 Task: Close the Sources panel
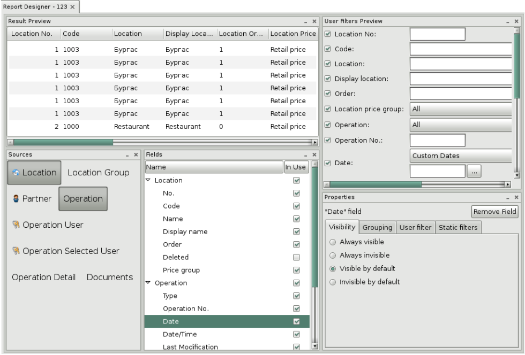point(136,155)
